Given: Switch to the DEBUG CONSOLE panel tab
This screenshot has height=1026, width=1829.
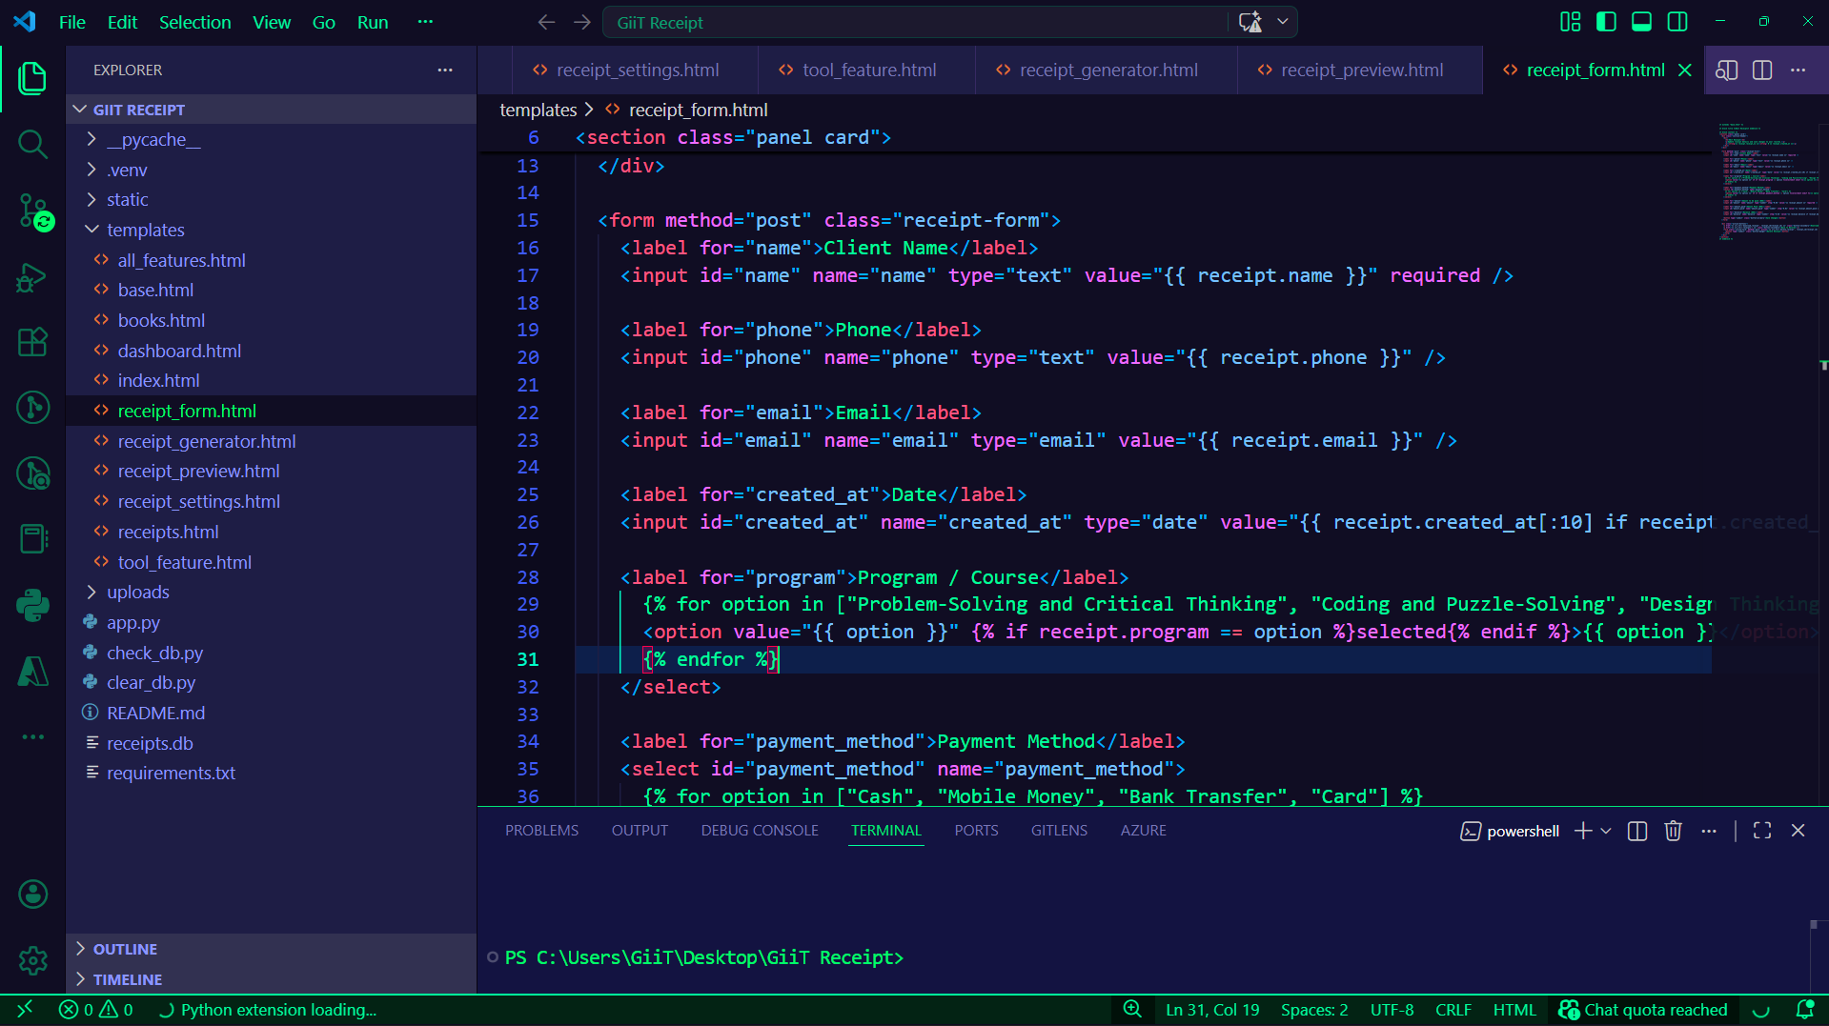Looking at the screenshot, I should (x=760, y=831).
